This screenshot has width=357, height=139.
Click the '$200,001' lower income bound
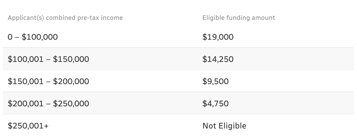(26, 104)
